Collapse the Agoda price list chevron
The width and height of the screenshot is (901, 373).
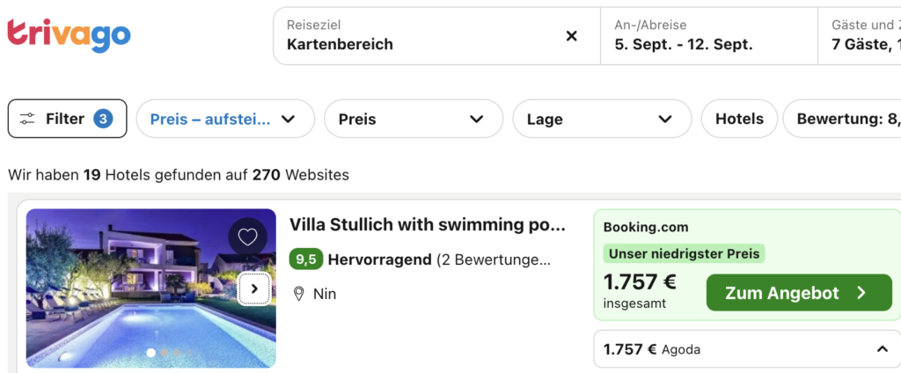point(882,349)
